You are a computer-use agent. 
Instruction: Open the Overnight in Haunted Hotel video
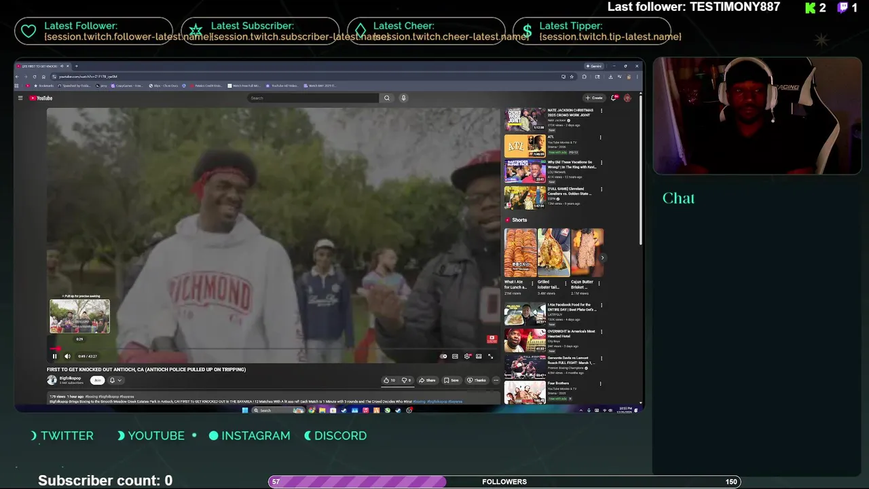click(x=524, y=340)
